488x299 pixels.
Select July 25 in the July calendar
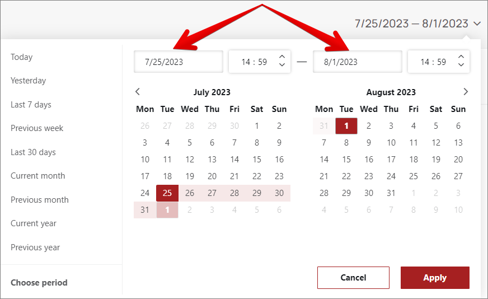(167, 193)
